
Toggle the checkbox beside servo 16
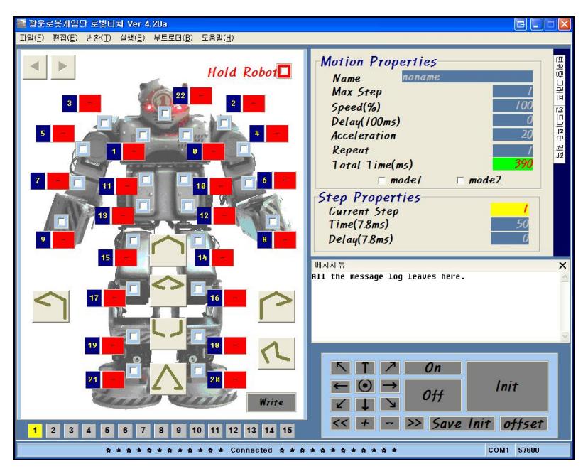coord(197,289)
